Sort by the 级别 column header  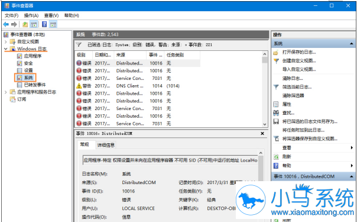(x=83, y=55)
